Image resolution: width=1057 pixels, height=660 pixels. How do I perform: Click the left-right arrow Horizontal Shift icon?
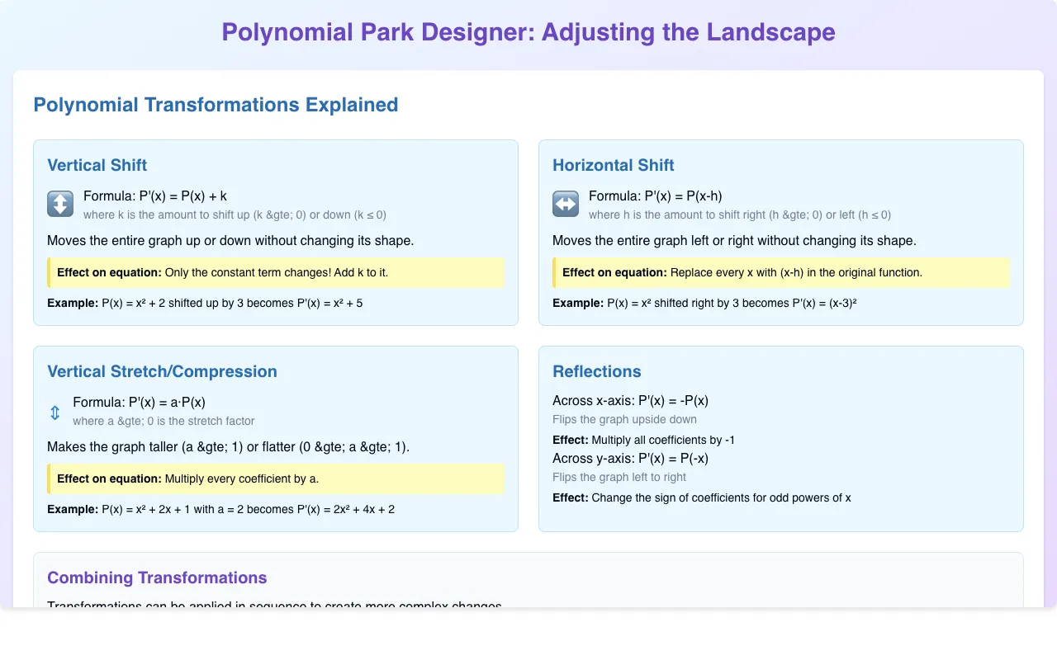pos(566,204)
